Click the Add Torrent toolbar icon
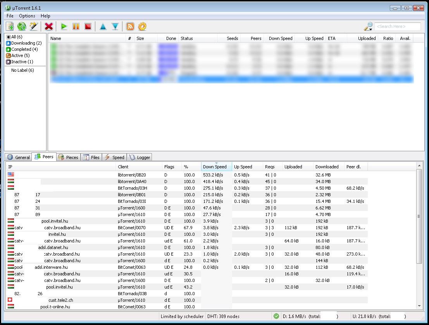This screenshot has width=429, height=325. (x=10, y=26)
